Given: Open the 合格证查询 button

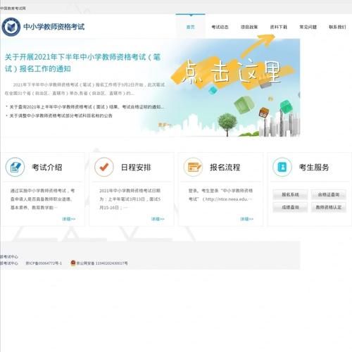Looking at the screenshot, I should pyautogui.click(x=329, y=194).
